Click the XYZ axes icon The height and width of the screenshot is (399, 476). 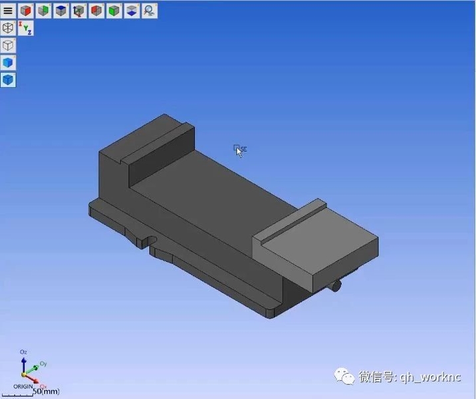pyautogui.click(x=25, y=28)
